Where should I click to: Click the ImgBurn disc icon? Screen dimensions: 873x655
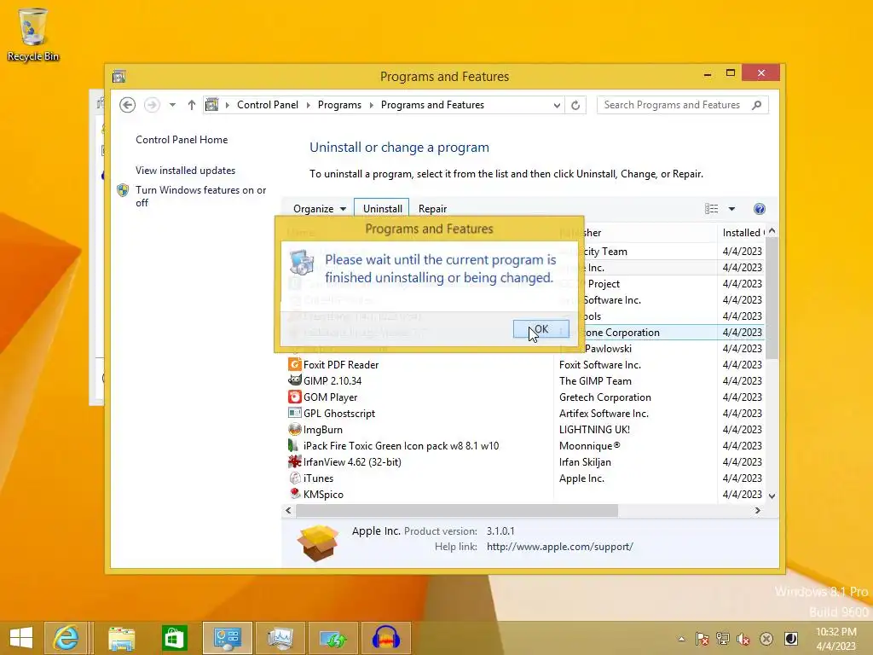(x=294, y=429)
